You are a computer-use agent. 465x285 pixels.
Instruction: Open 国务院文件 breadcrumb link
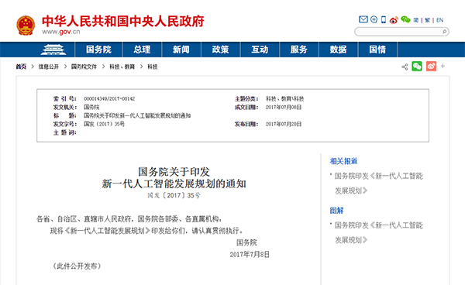[84, 67]
